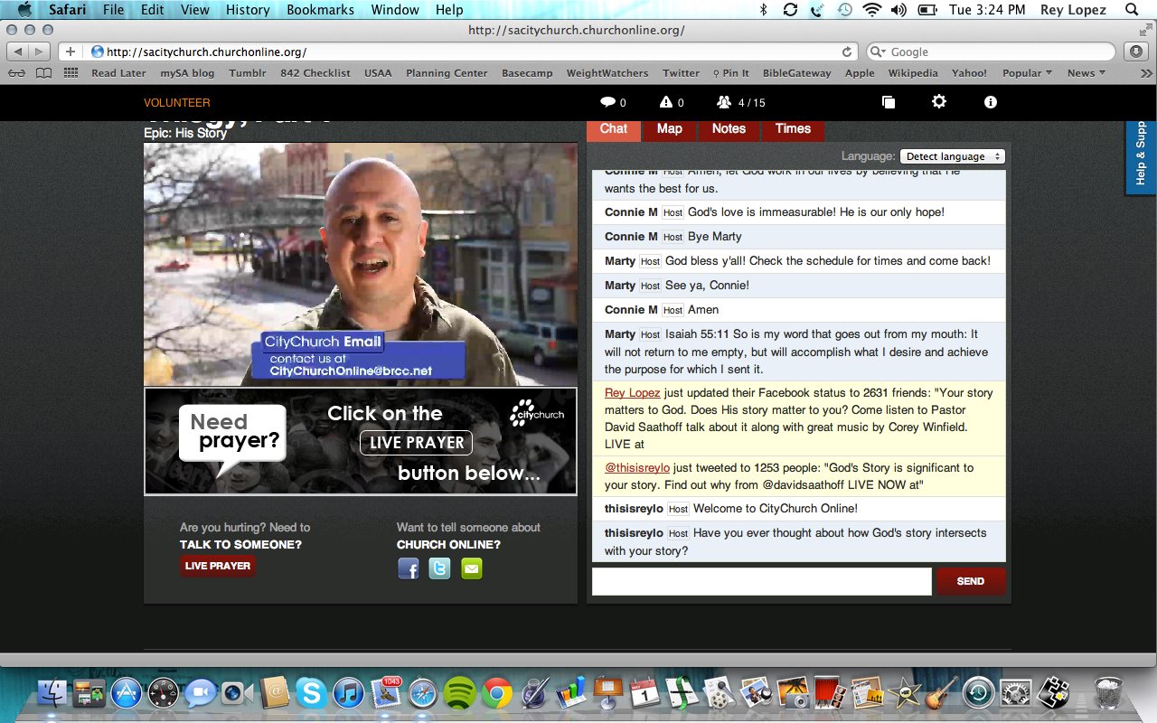Click the alert triangle icon
The width and height of the screenshot is (1157, 723).
(x=666, y=102)
